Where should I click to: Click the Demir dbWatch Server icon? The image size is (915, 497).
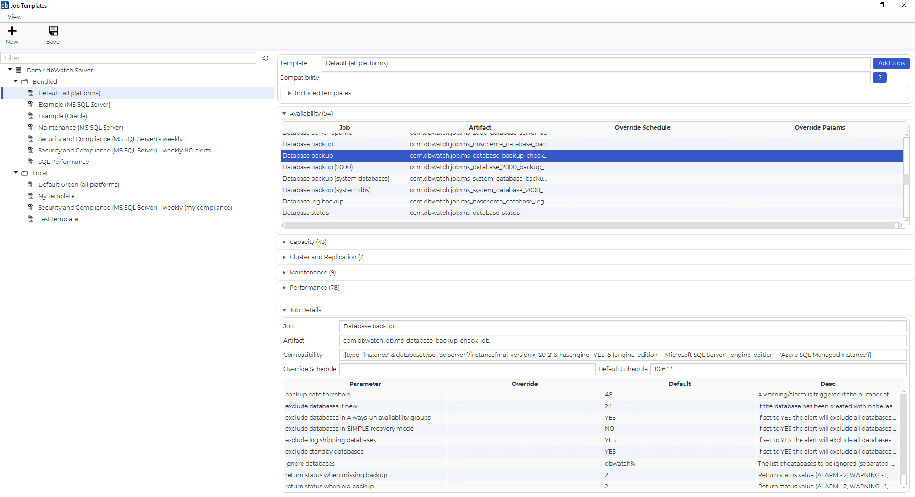(19, 70)
